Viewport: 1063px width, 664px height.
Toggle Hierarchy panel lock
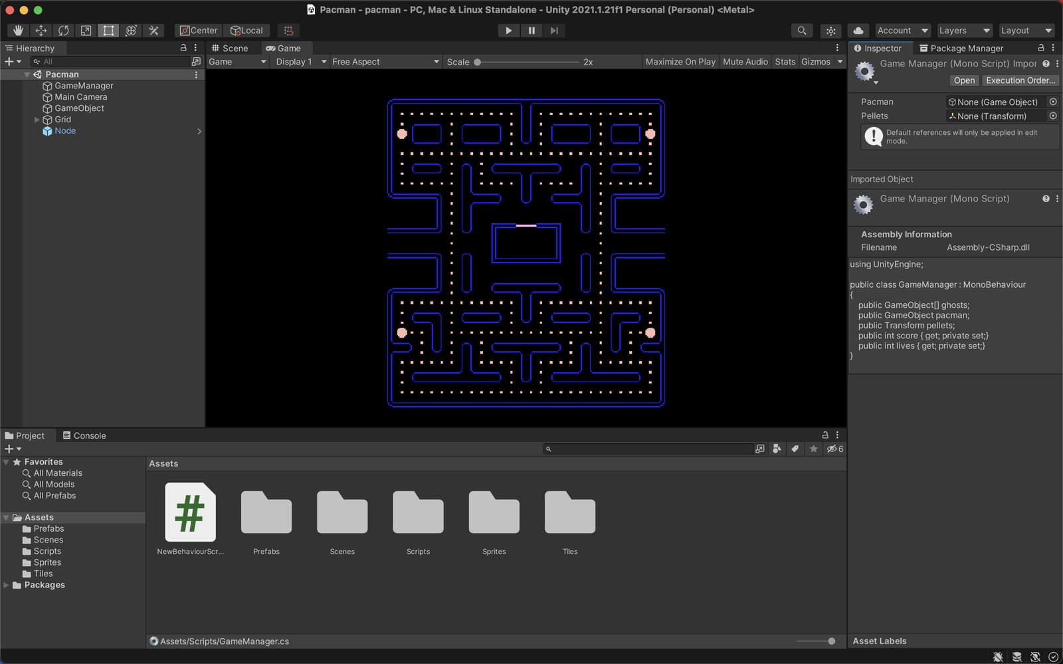point(183,48)
